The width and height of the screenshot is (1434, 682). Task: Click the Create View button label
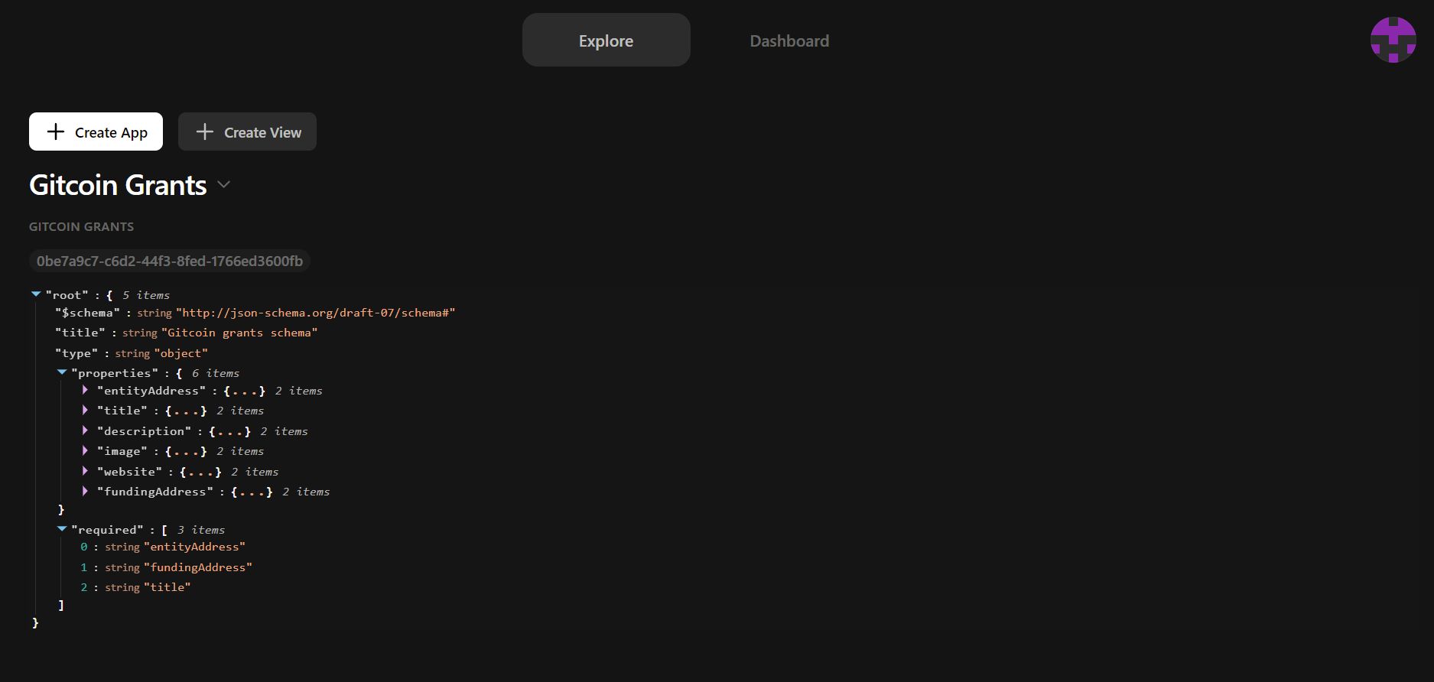(262, 132)
